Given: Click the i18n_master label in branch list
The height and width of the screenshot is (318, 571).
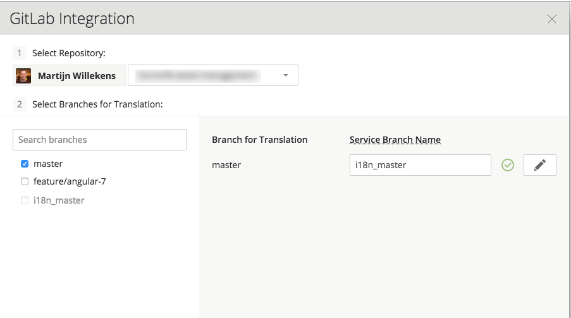Looking at the screenshot, I should tap(59, 200).
